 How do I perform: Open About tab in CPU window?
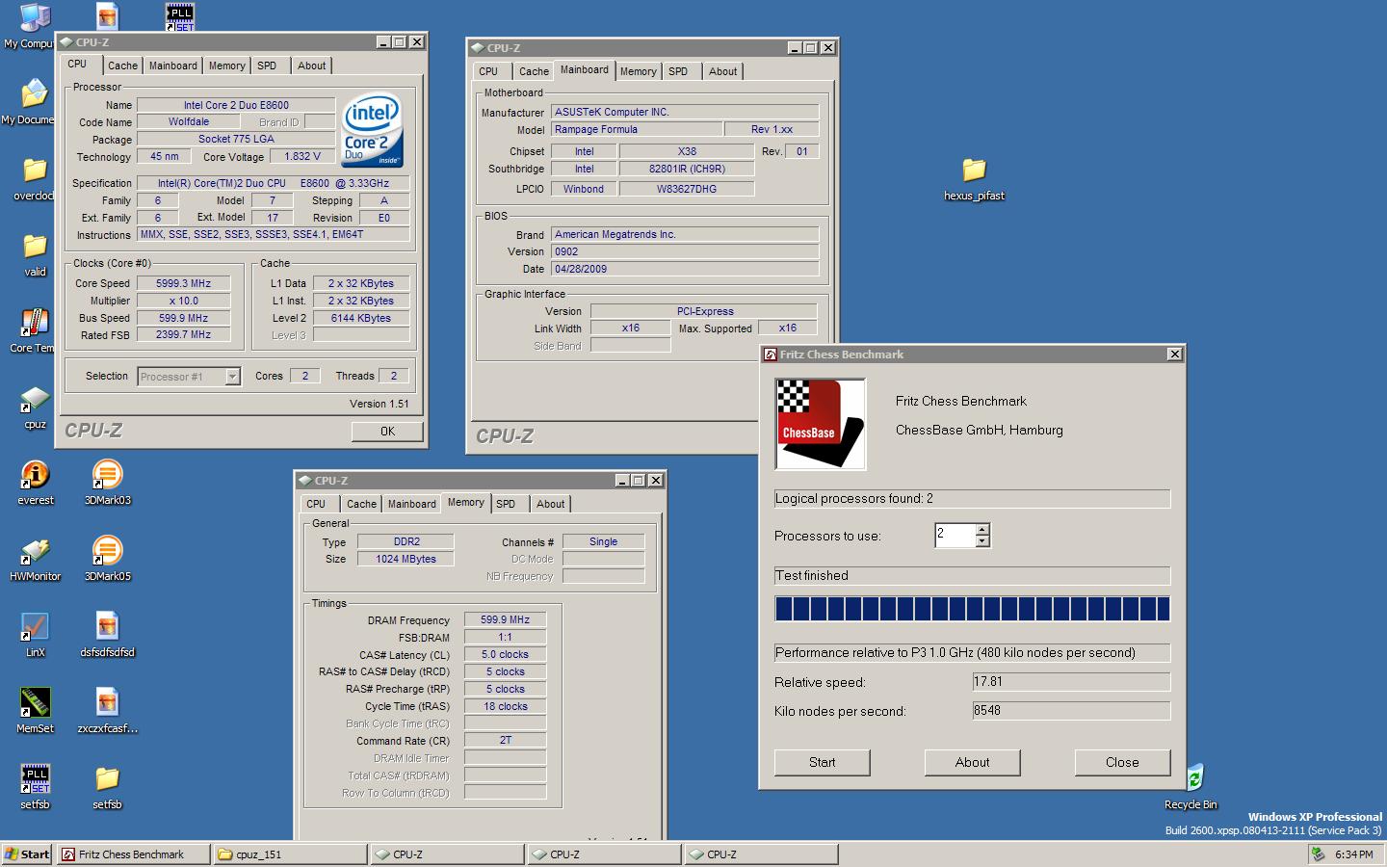(x=311, y=66)
